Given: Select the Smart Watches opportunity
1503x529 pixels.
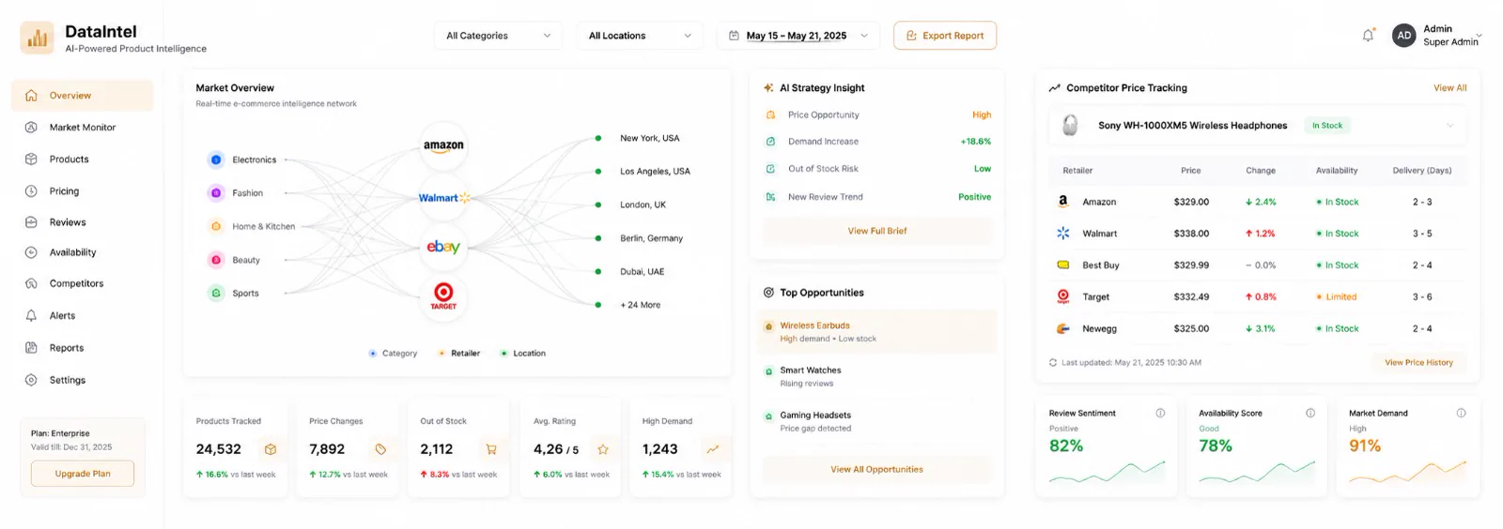Looking at the screenshot, I should click(877, 377).
